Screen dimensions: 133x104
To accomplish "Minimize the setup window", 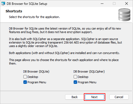I will 102,4.
